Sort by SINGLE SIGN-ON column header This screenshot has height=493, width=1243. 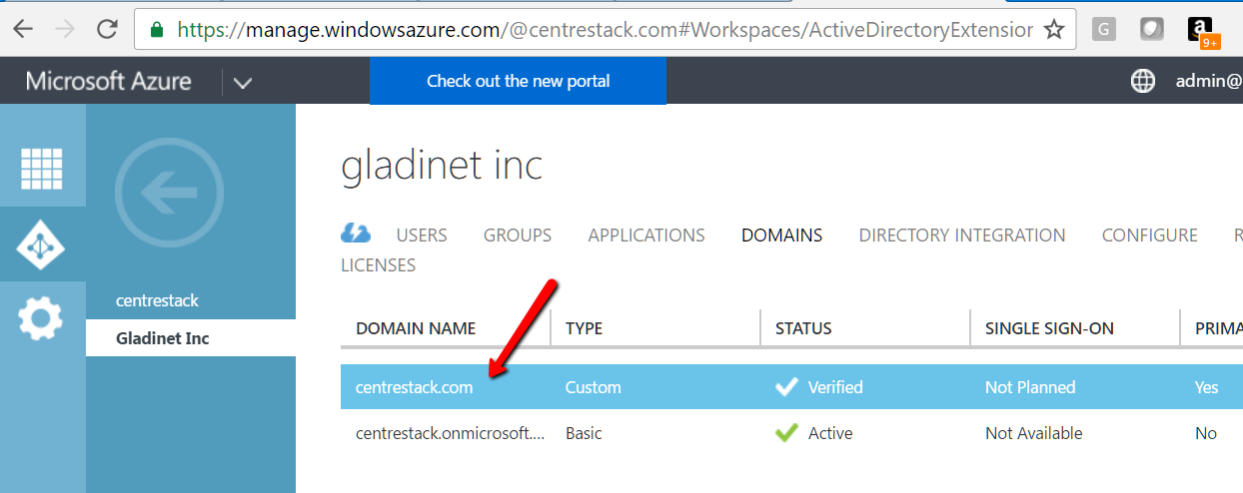(1049, 328)
